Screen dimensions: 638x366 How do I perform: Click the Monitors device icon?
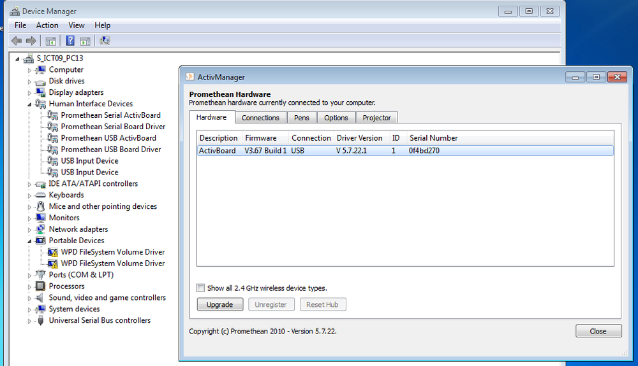click(40, 218)
